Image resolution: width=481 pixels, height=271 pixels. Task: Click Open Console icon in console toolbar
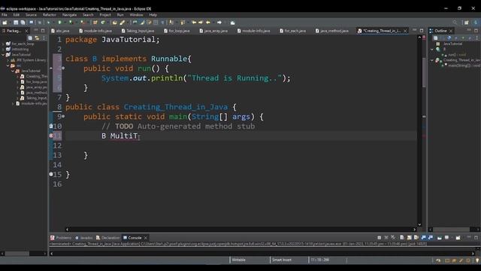coord(458,238)
